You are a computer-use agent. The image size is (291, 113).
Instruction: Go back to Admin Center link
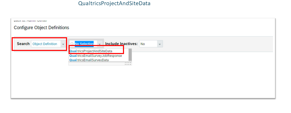30,20
